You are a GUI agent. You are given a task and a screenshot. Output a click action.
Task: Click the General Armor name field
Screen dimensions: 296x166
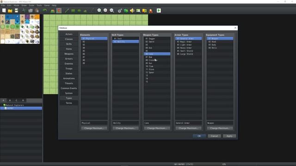[x=188, y=123]
